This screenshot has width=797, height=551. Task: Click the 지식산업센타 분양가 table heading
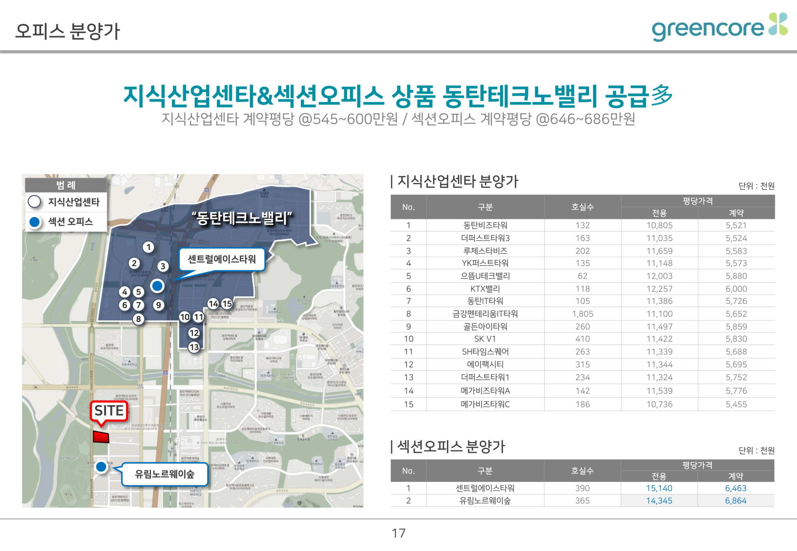point(458,181)
